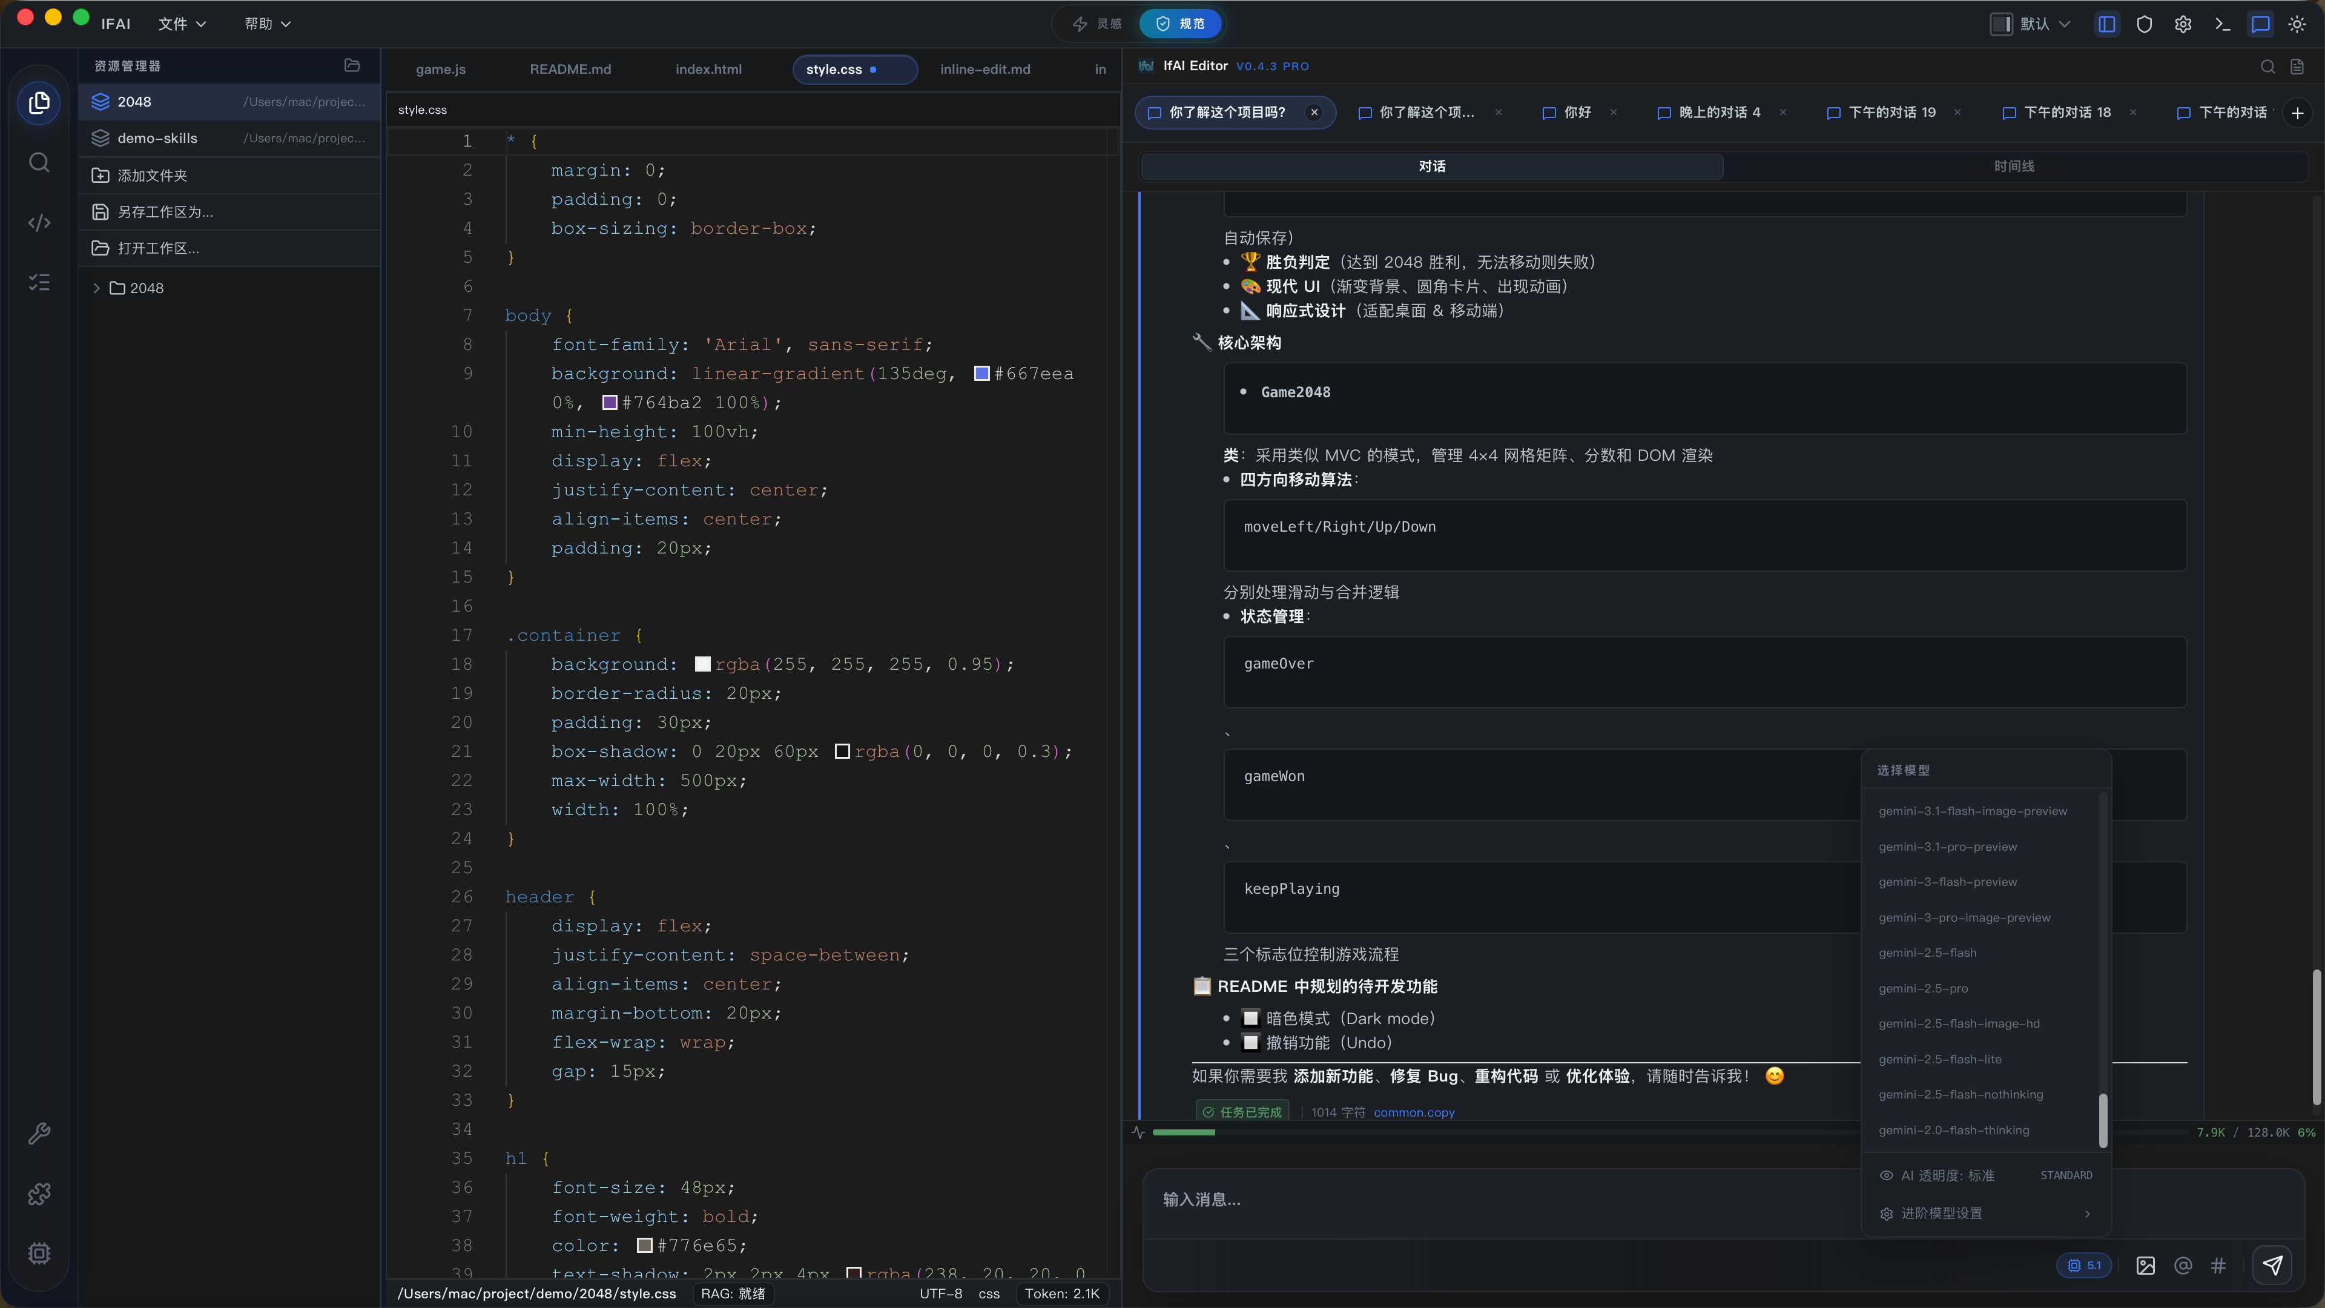Switch to README.md editor tab
Image resolution: width=2325 pixels, height=1308 pixels.
coord(570,70)
